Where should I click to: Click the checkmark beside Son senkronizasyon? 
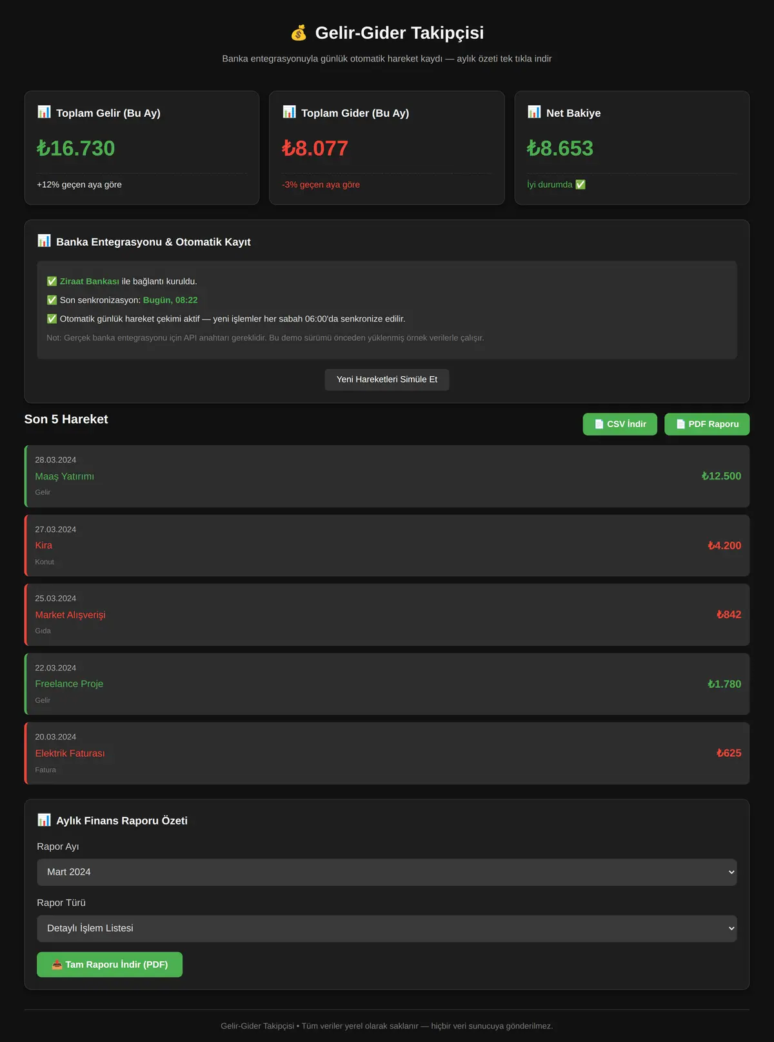(x=52, y=300)
